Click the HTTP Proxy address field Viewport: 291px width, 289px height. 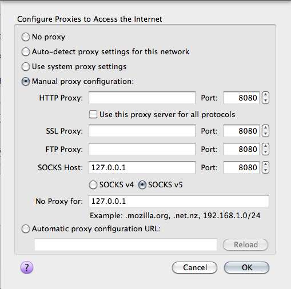[x=142, y=98]
